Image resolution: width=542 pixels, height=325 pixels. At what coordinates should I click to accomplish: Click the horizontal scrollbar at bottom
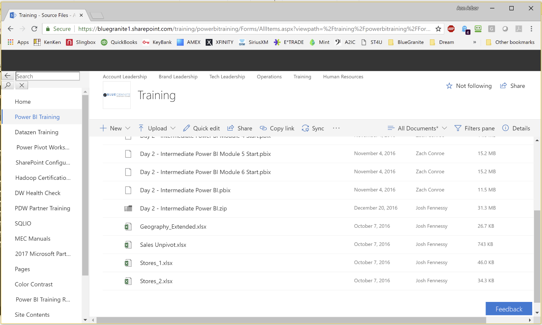[291, 320]
